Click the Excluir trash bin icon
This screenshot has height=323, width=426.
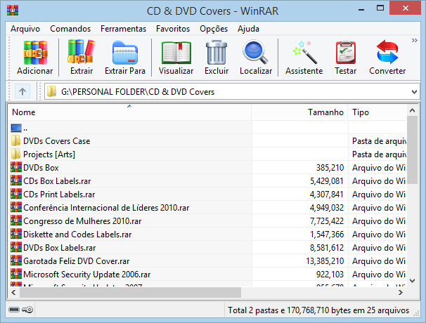(217, 52)
